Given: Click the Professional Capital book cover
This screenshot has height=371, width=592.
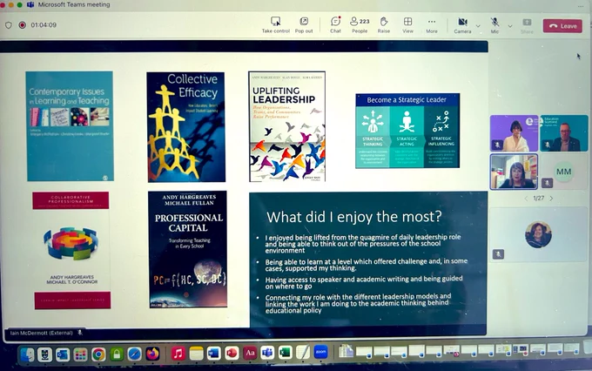Looking at the screenshot, I should pos(188,249).
